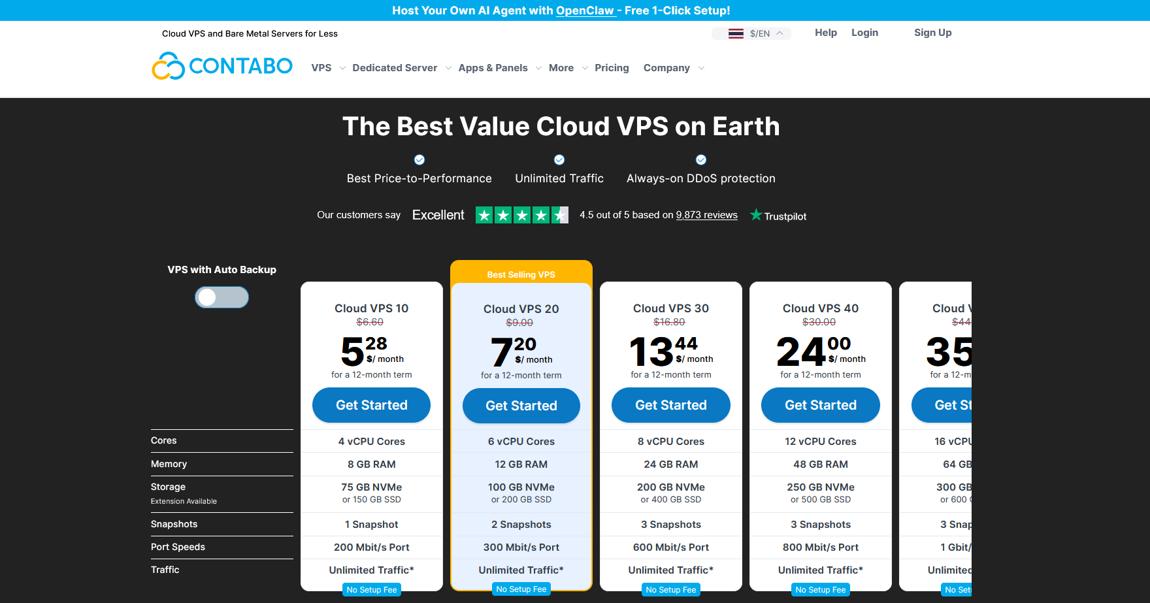This screenshot has width=1150, height=603.
Task: Click the Storage row label
Action: click(168, 487)
